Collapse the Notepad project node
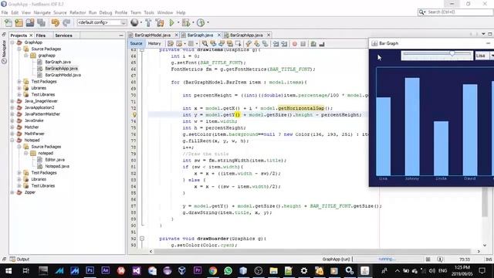 pyautogui.click(x=12, y=140)
